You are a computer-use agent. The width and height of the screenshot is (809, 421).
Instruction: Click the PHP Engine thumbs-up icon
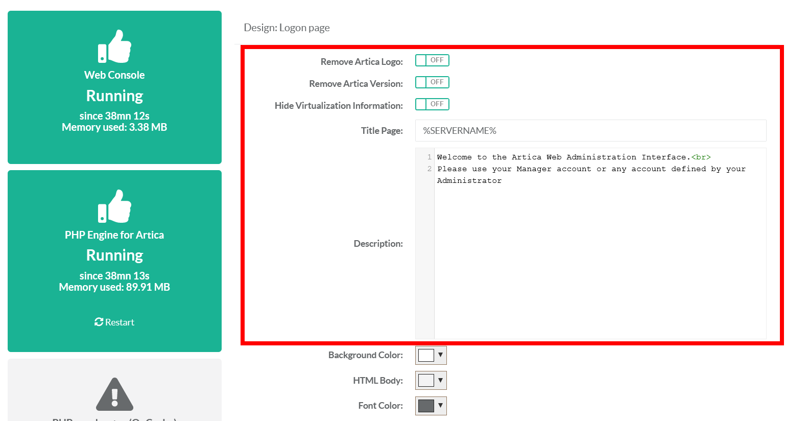coord(114,206)
